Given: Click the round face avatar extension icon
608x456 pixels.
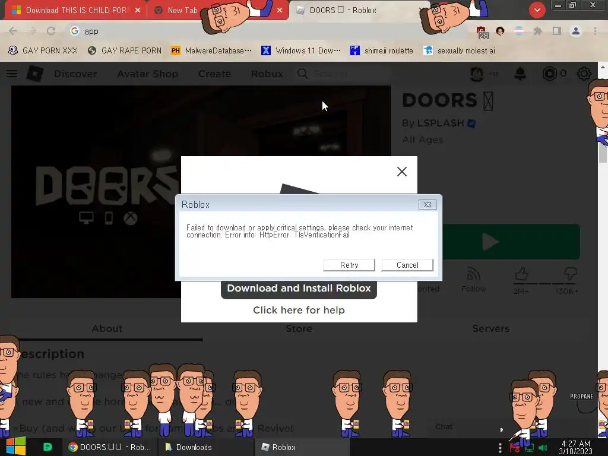Looking at the screenshot, I should click(500, 31).
